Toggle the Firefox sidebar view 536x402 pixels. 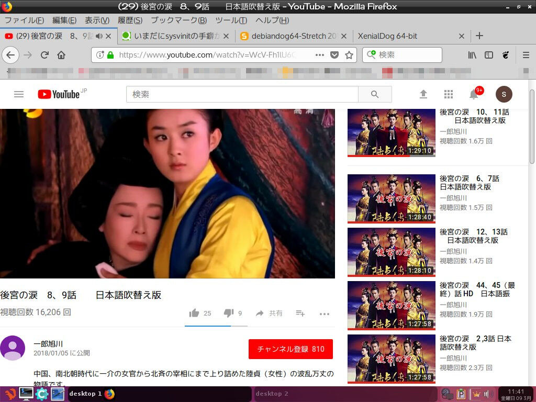coord(489,54)
